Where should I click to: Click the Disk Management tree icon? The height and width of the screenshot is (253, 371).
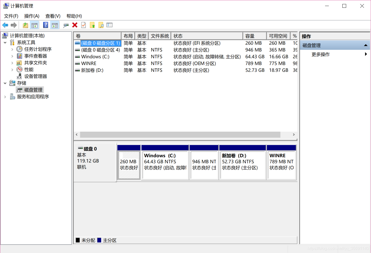click(x=19, y=90)
